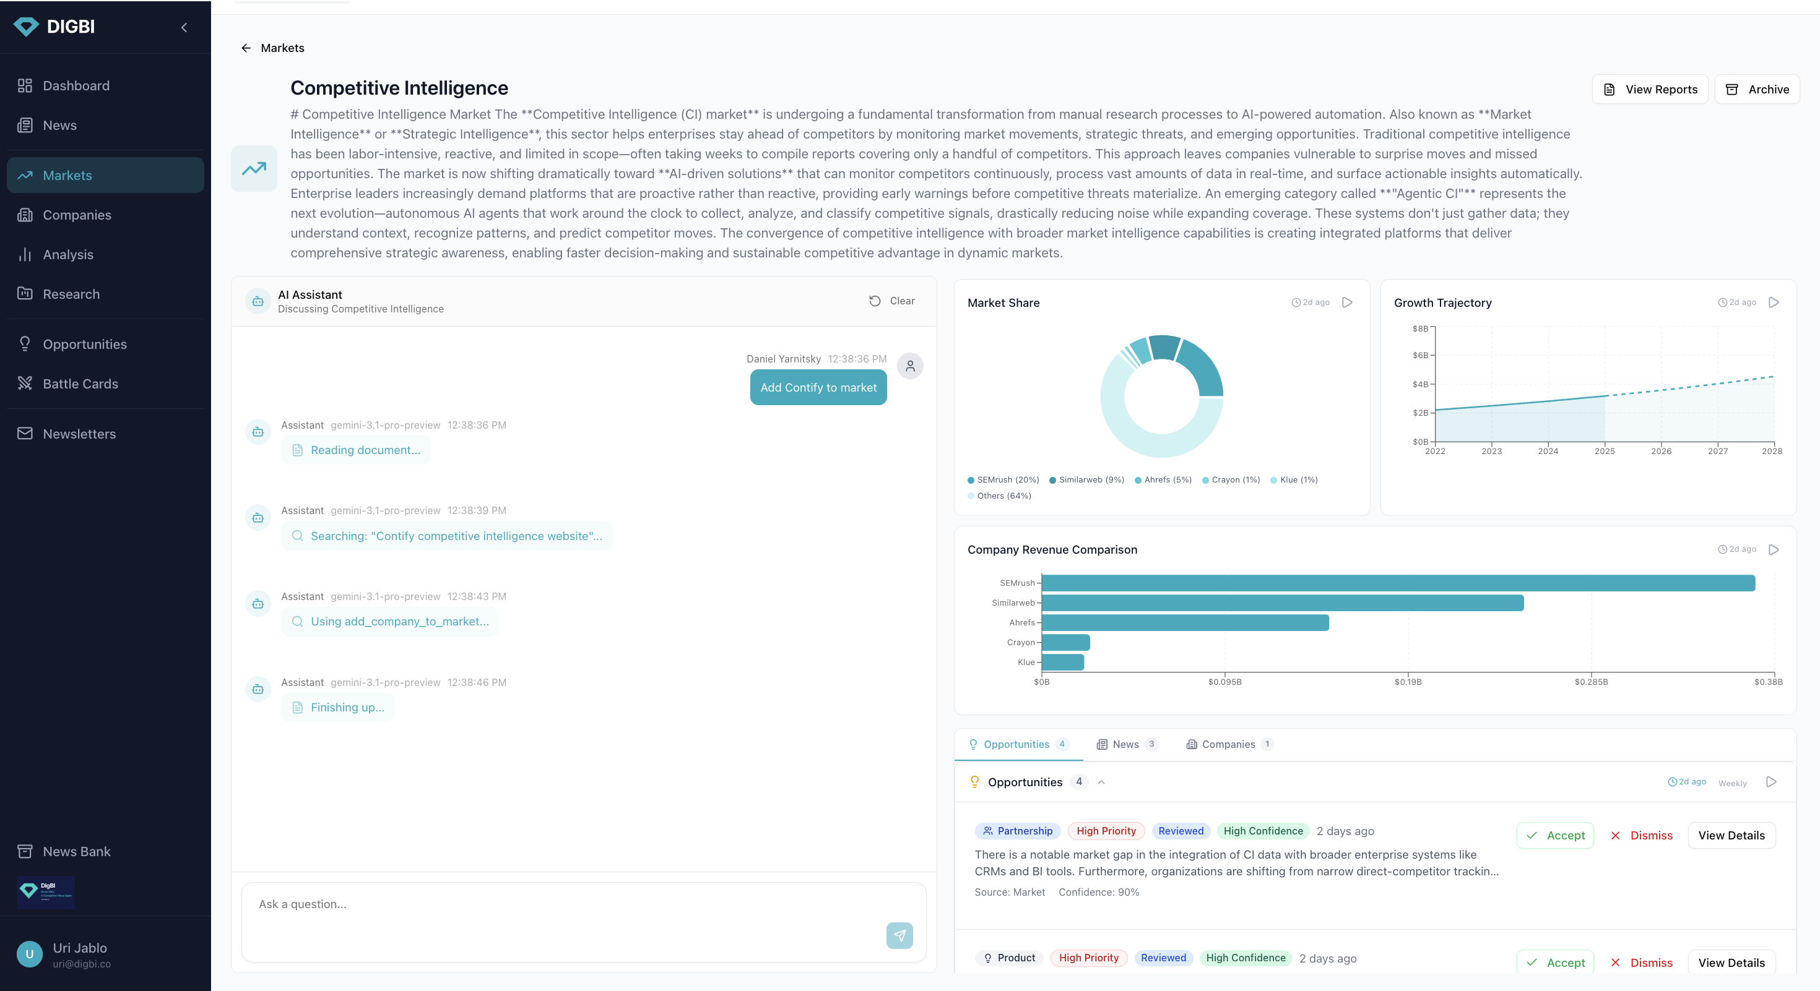Toggle Similarweb legend entry in Market Share
The width and height of the screenshot is (1820, 991).
1086,480
